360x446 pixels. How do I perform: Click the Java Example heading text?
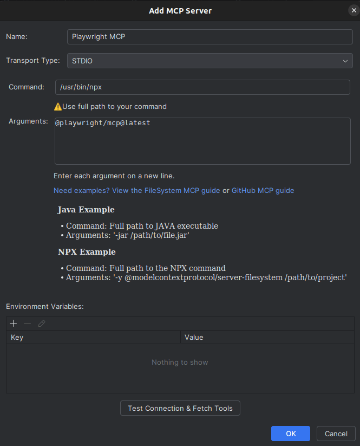coord(86,210)
